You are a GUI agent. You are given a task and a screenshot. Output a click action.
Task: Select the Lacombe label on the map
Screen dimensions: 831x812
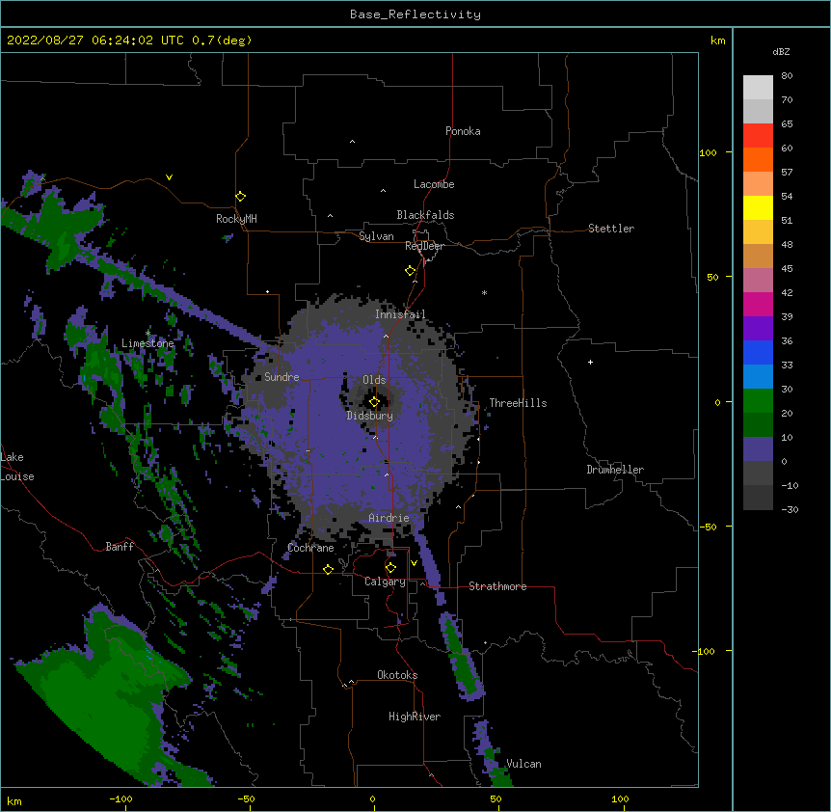(434, 184)
